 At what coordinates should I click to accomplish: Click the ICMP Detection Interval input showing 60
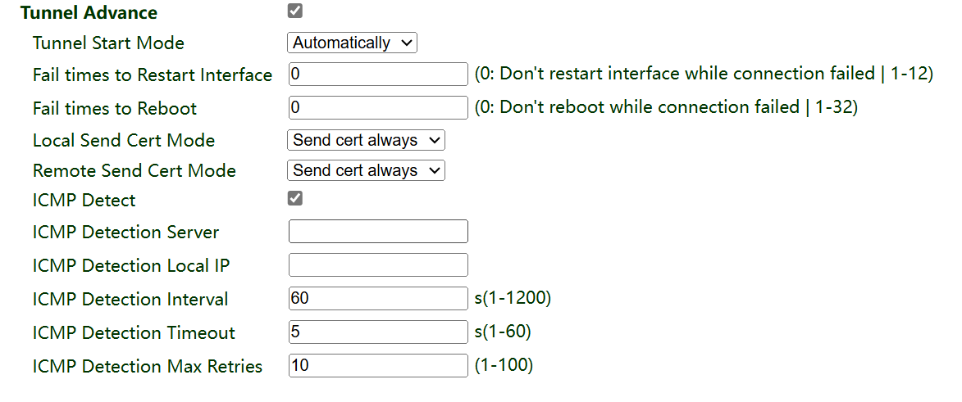[x=378, y=299]
